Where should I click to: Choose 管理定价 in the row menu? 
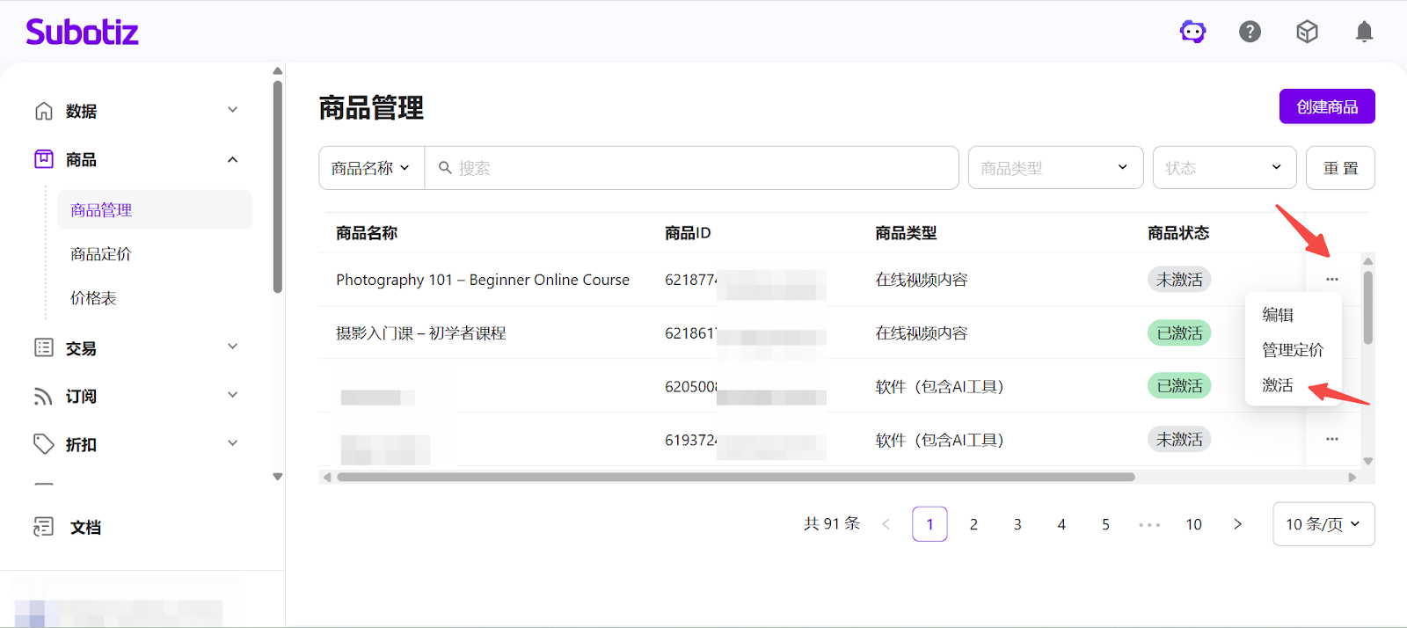click(1292, 350)
